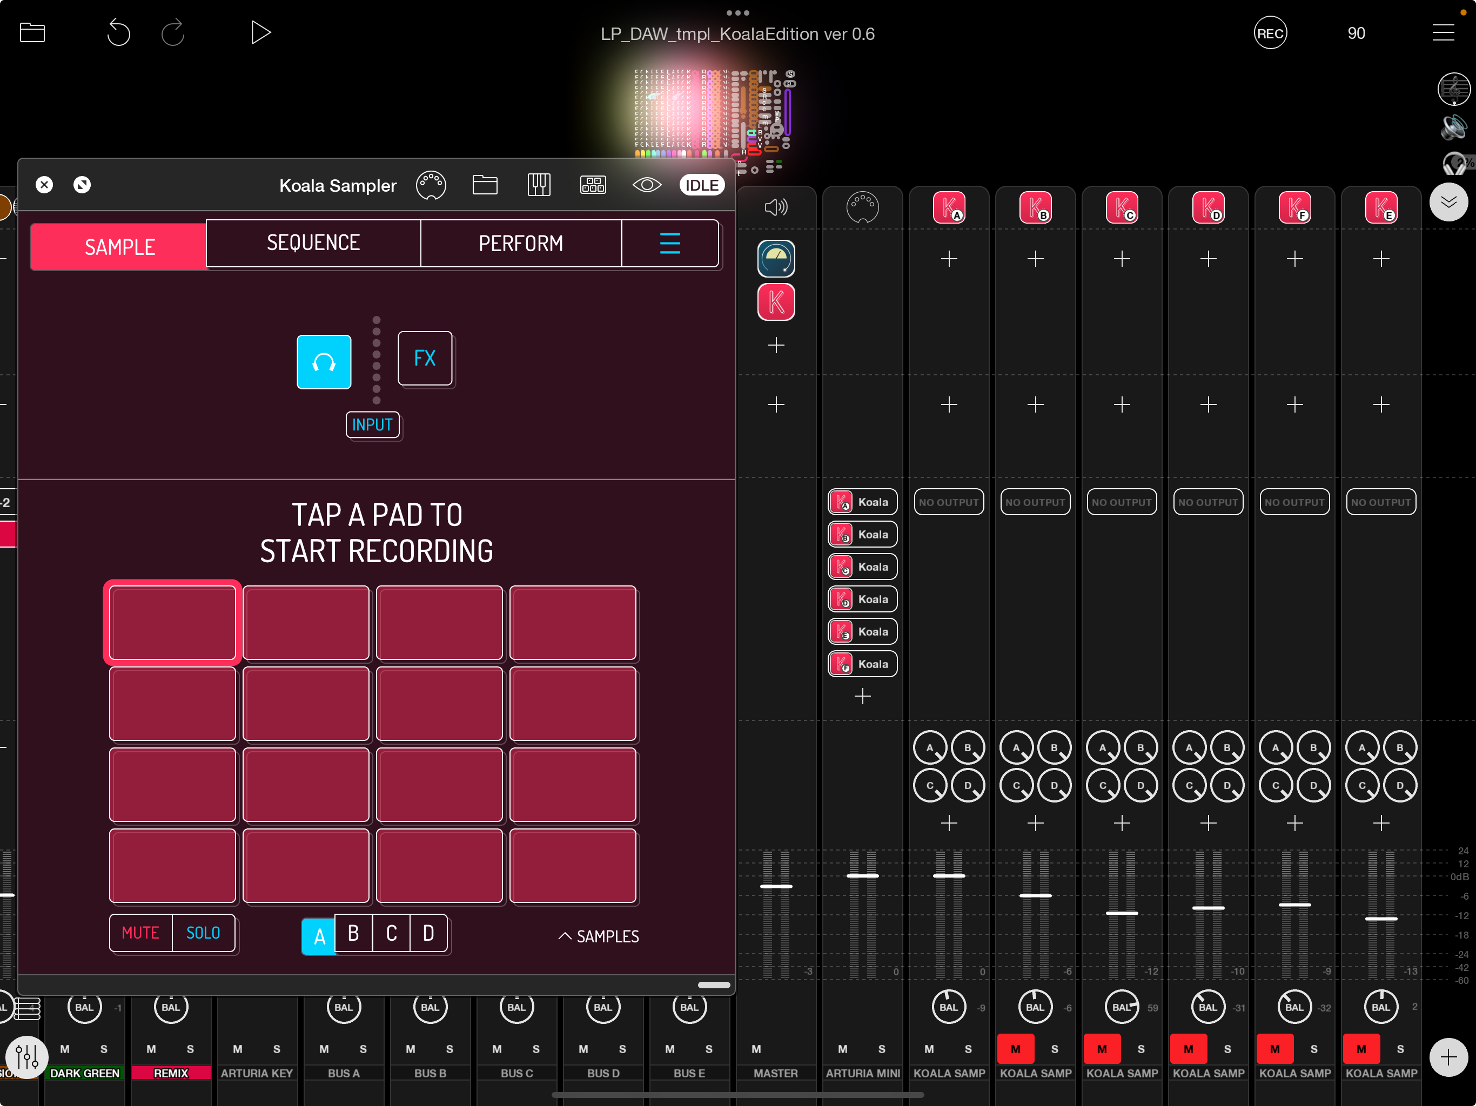Viewport: 1476px width, 1106px height.
Task: Select pad bank B
Action: click(353, 933)
